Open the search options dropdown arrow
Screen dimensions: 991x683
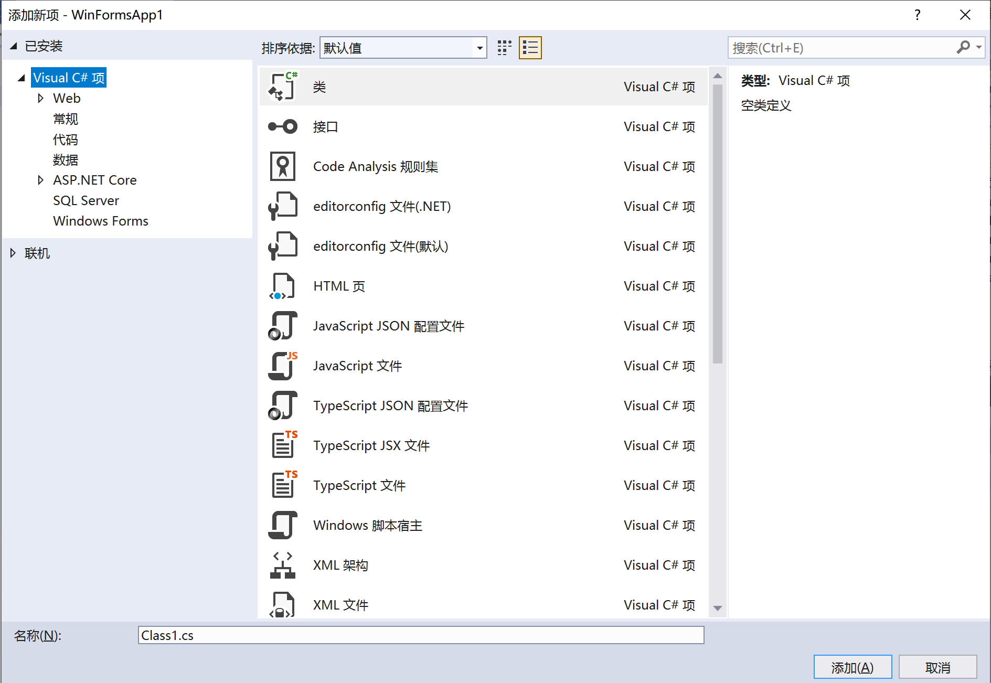point(979,48)
